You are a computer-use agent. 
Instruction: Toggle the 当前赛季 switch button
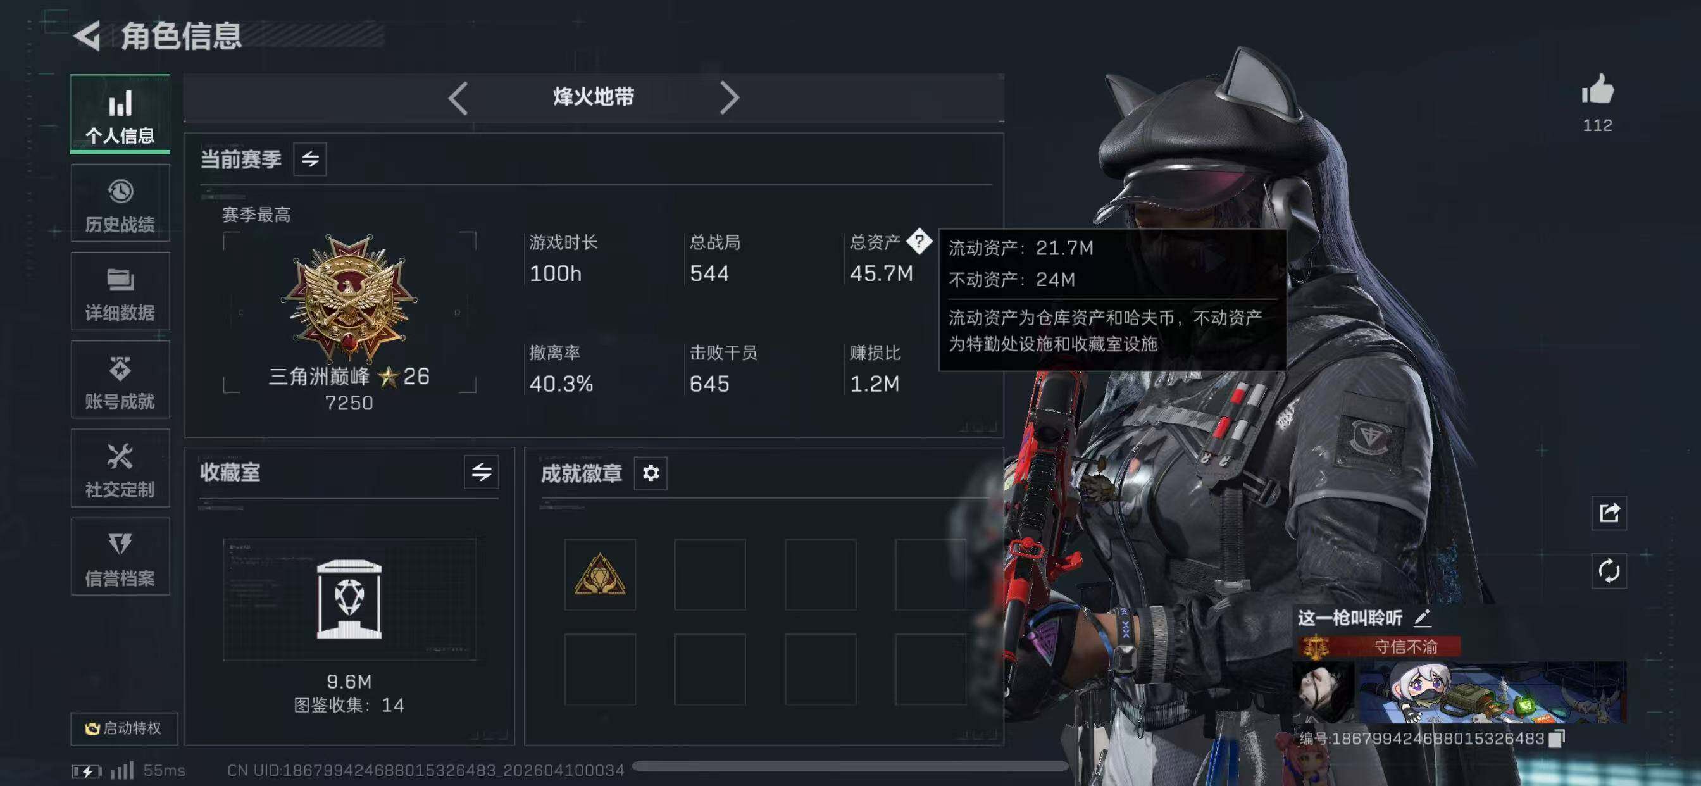coord(309,159)
